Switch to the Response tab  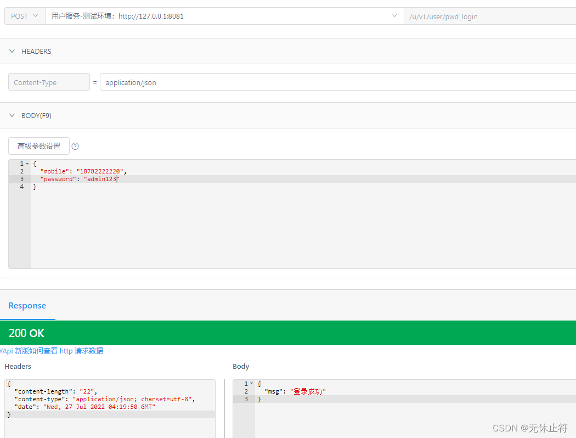[x=27, y=306]
